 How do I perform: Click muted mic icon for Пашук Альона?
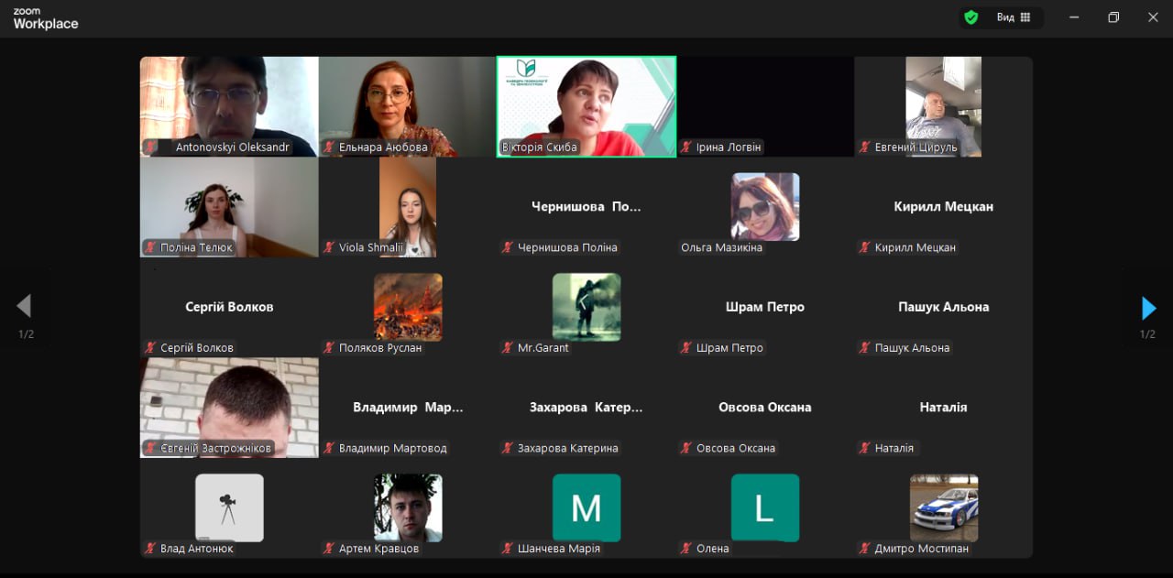[x=865, y=347]
